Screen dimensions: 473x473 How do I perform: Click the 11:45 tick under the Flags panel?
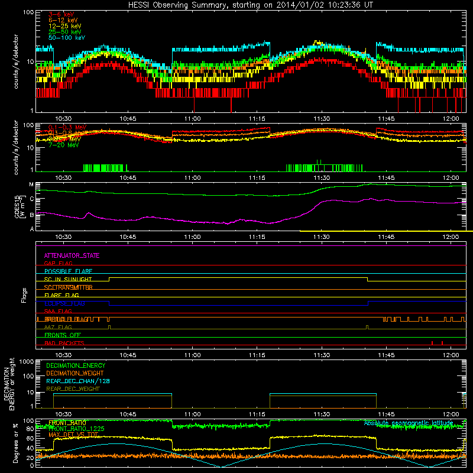(387, 355)
